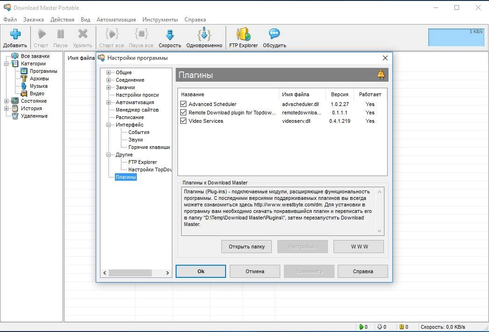Open the Одновременно simultaneous downloads icon

pyautogui.click(x=204, y=34)
